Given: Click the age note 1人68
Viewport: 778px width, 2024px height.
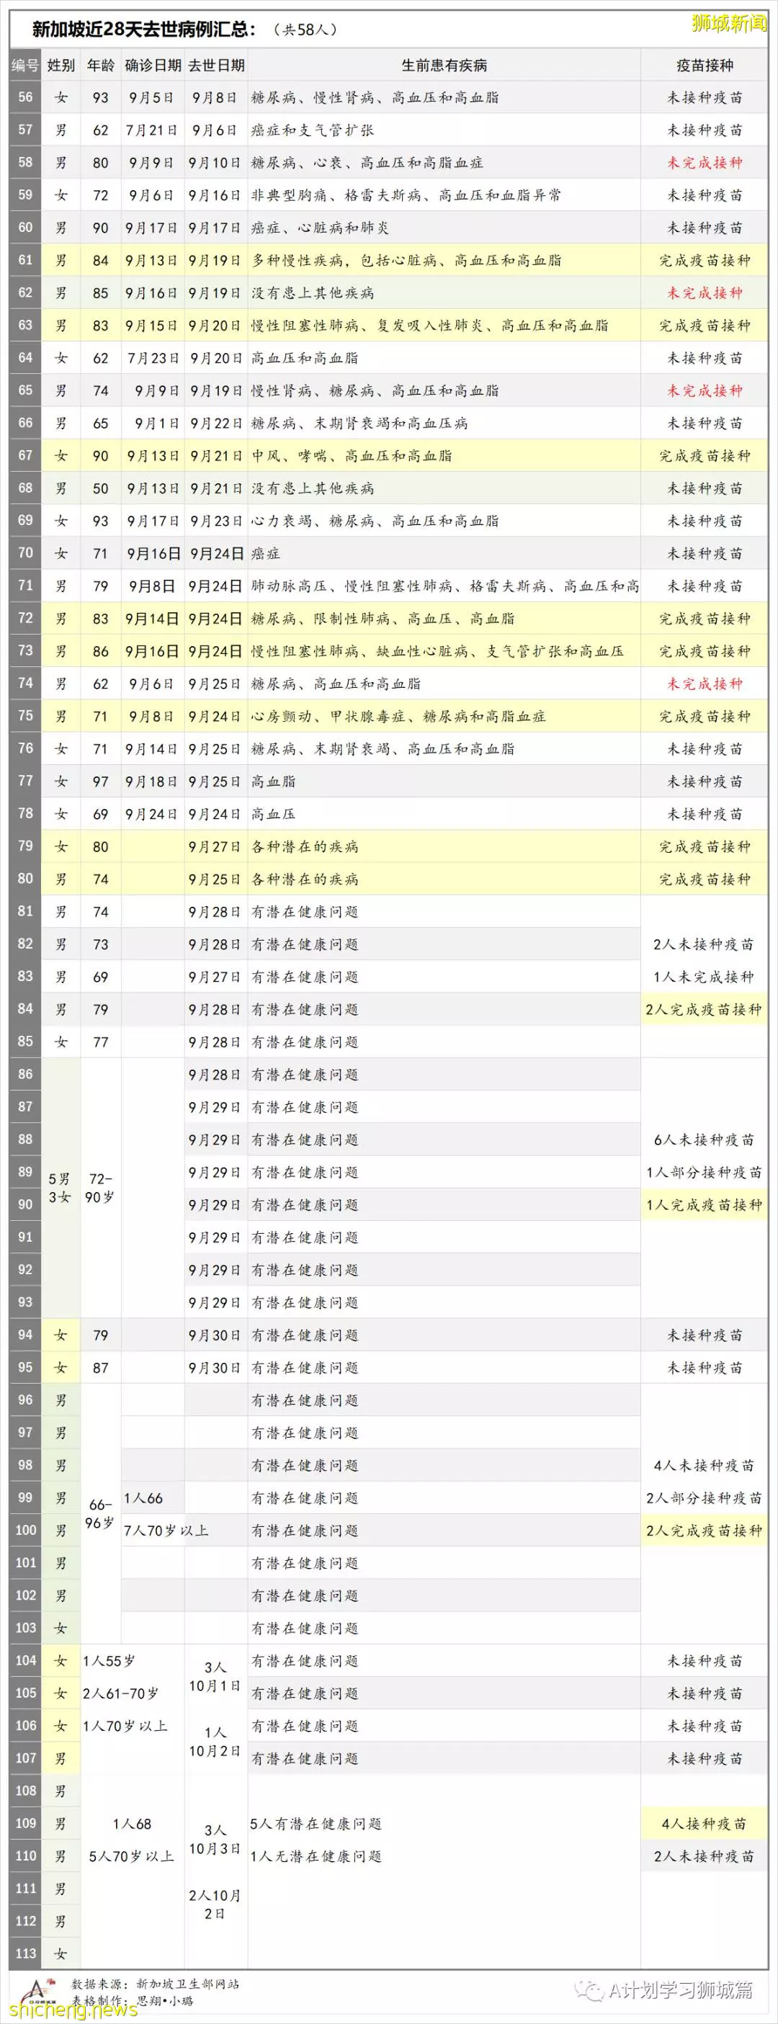Looking at the screenshot, I should [132, 1824].
